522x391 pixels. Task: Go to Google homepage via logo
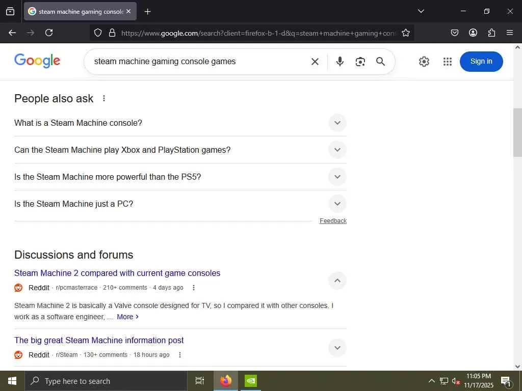(x=37, y=61)
